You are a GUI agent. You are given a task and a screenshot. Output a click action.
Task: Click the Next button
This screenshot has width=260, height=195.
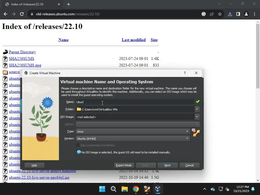[168, 165]
